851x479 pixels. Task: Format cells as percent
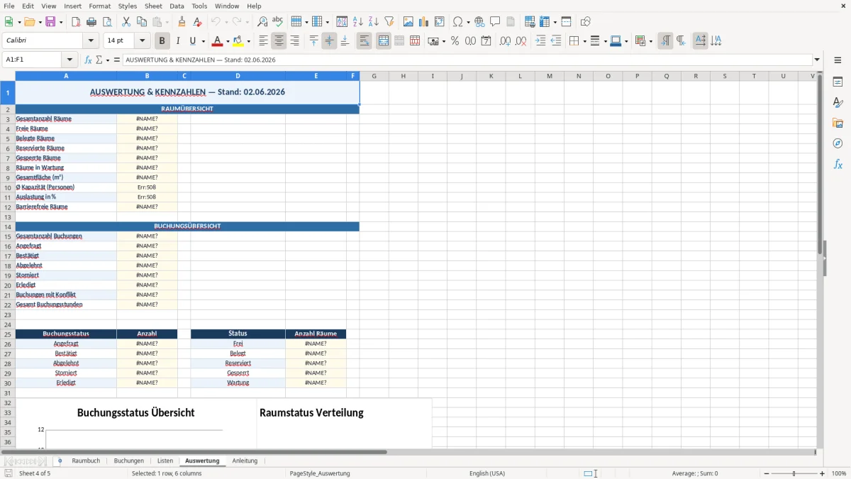455,41
